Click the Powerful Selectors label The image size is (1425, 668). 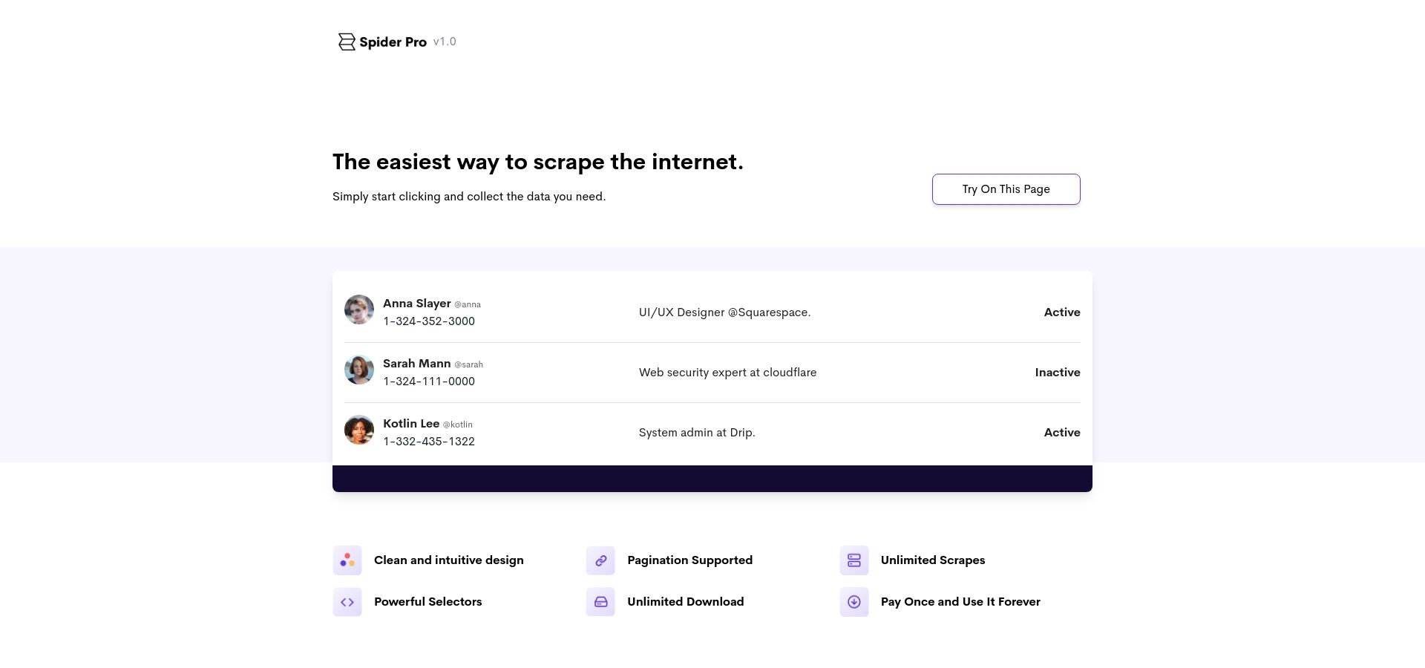point(428,602)
